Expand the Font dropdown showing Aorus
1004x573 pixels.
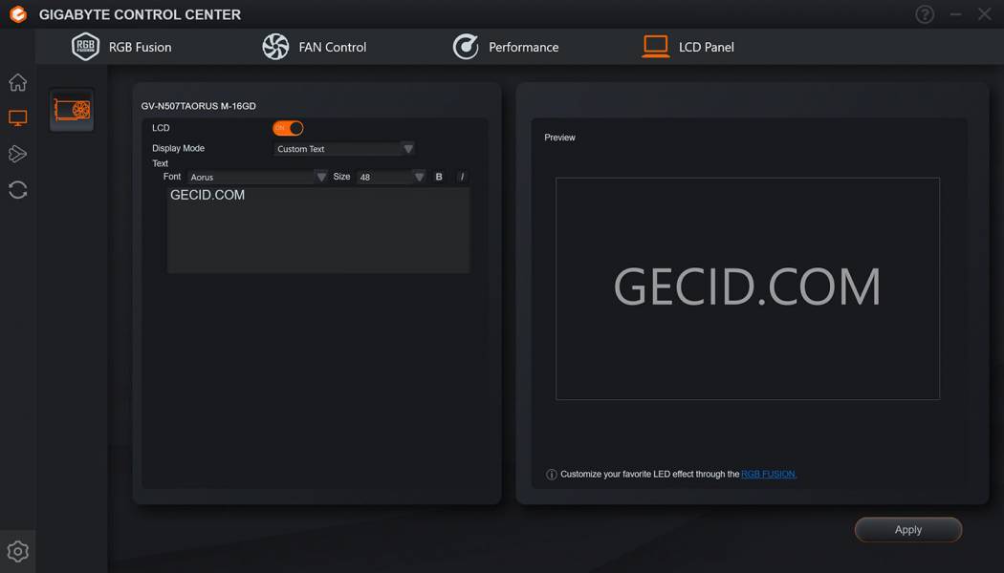(x=258, y=177)
